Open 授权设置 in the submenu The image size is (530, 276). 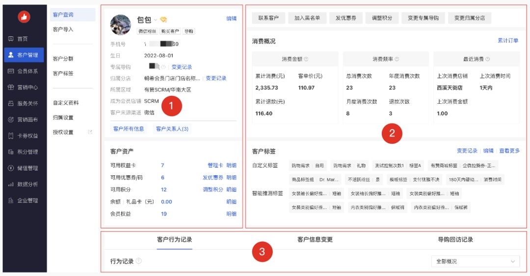click(x=63, y=132)
